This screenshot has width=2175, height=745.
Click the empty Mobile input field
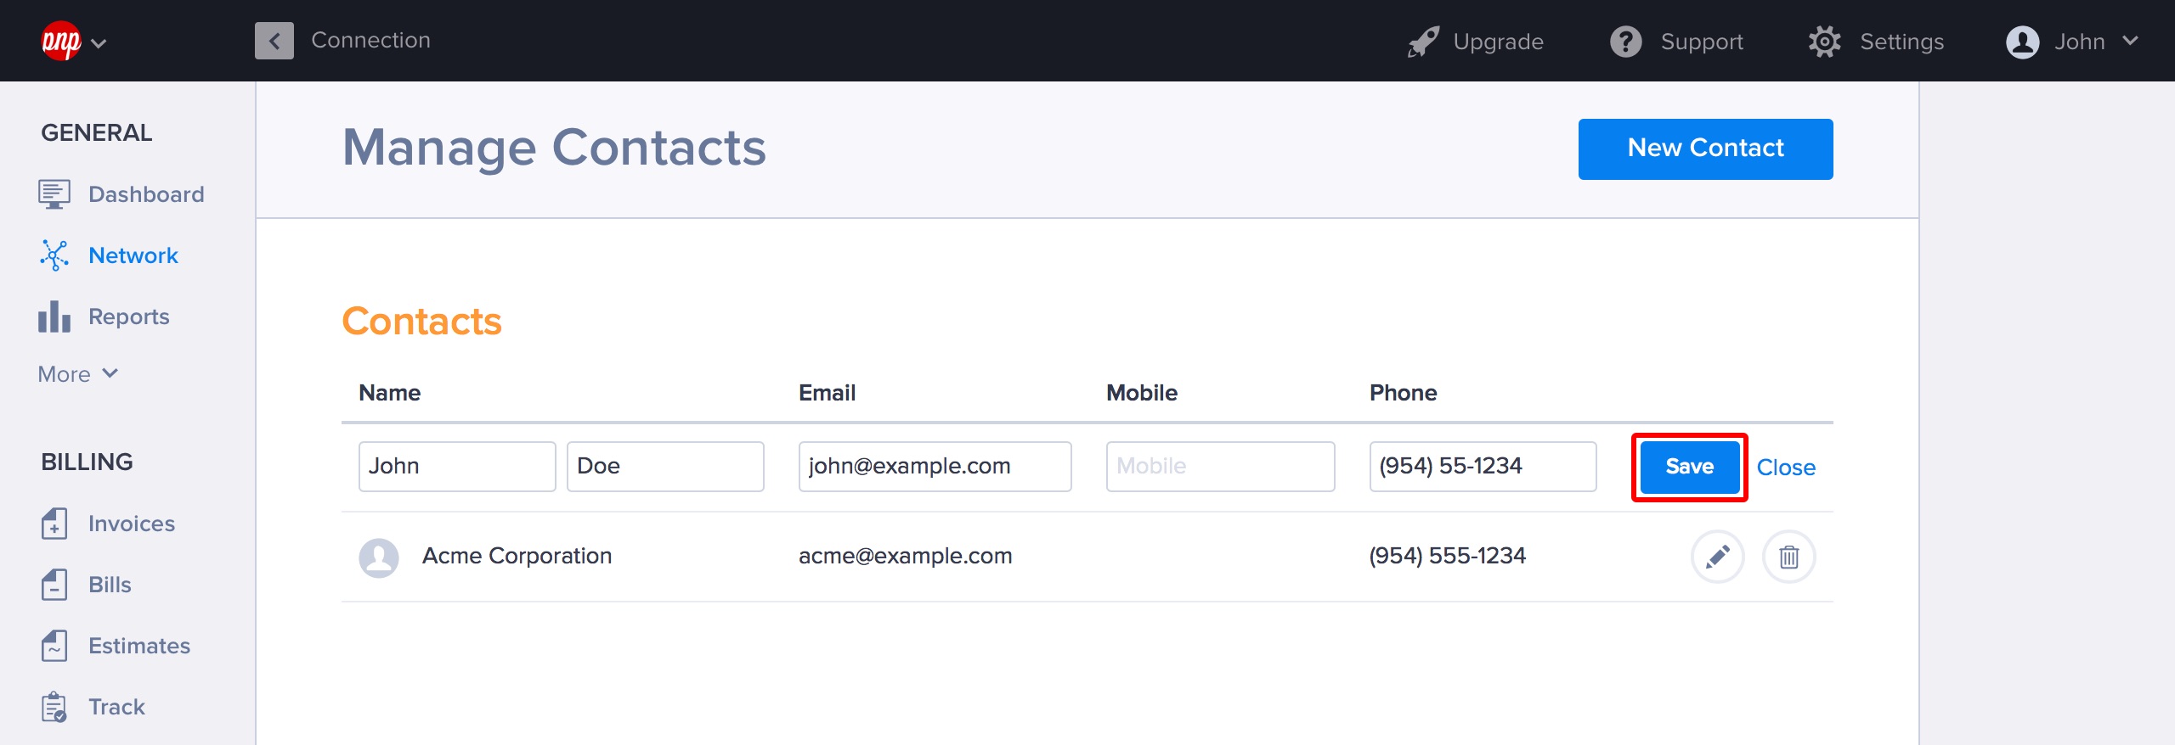point(1220,467)
